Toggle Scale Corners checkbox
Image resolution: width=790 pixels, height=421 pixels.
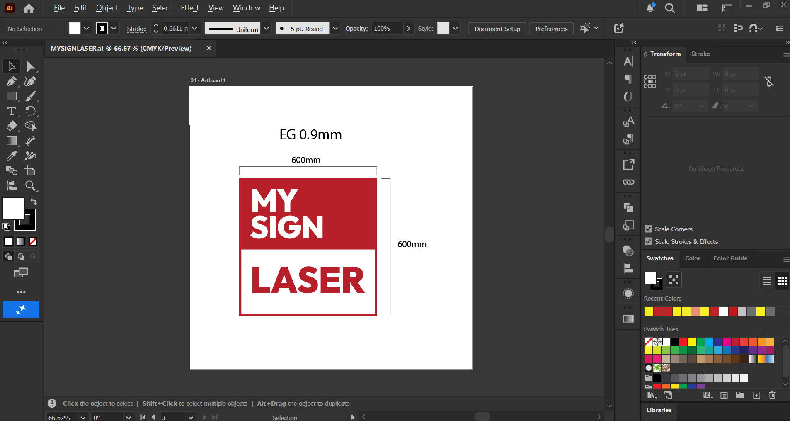coord(648,229)
